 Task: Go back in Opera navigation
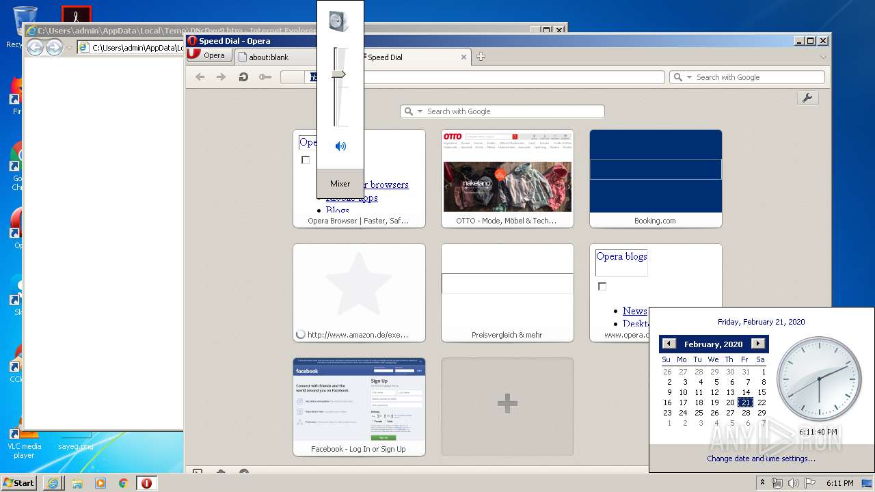click(200, 77)
